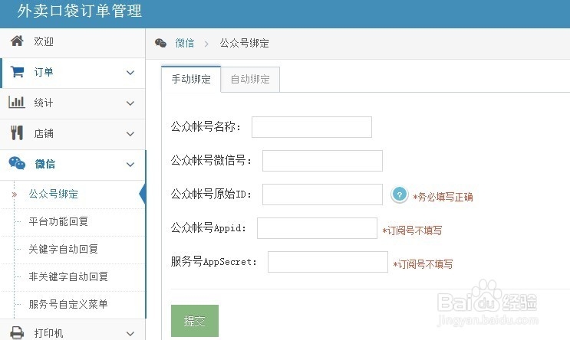The width and height of the screenshot is (570, 340).
Task: Click the bar chart icon for 统计
Action: [x=16, y=102]
